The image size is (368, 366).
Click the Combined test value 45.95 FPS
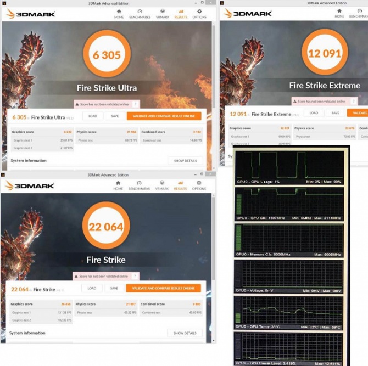click(196, 313)
